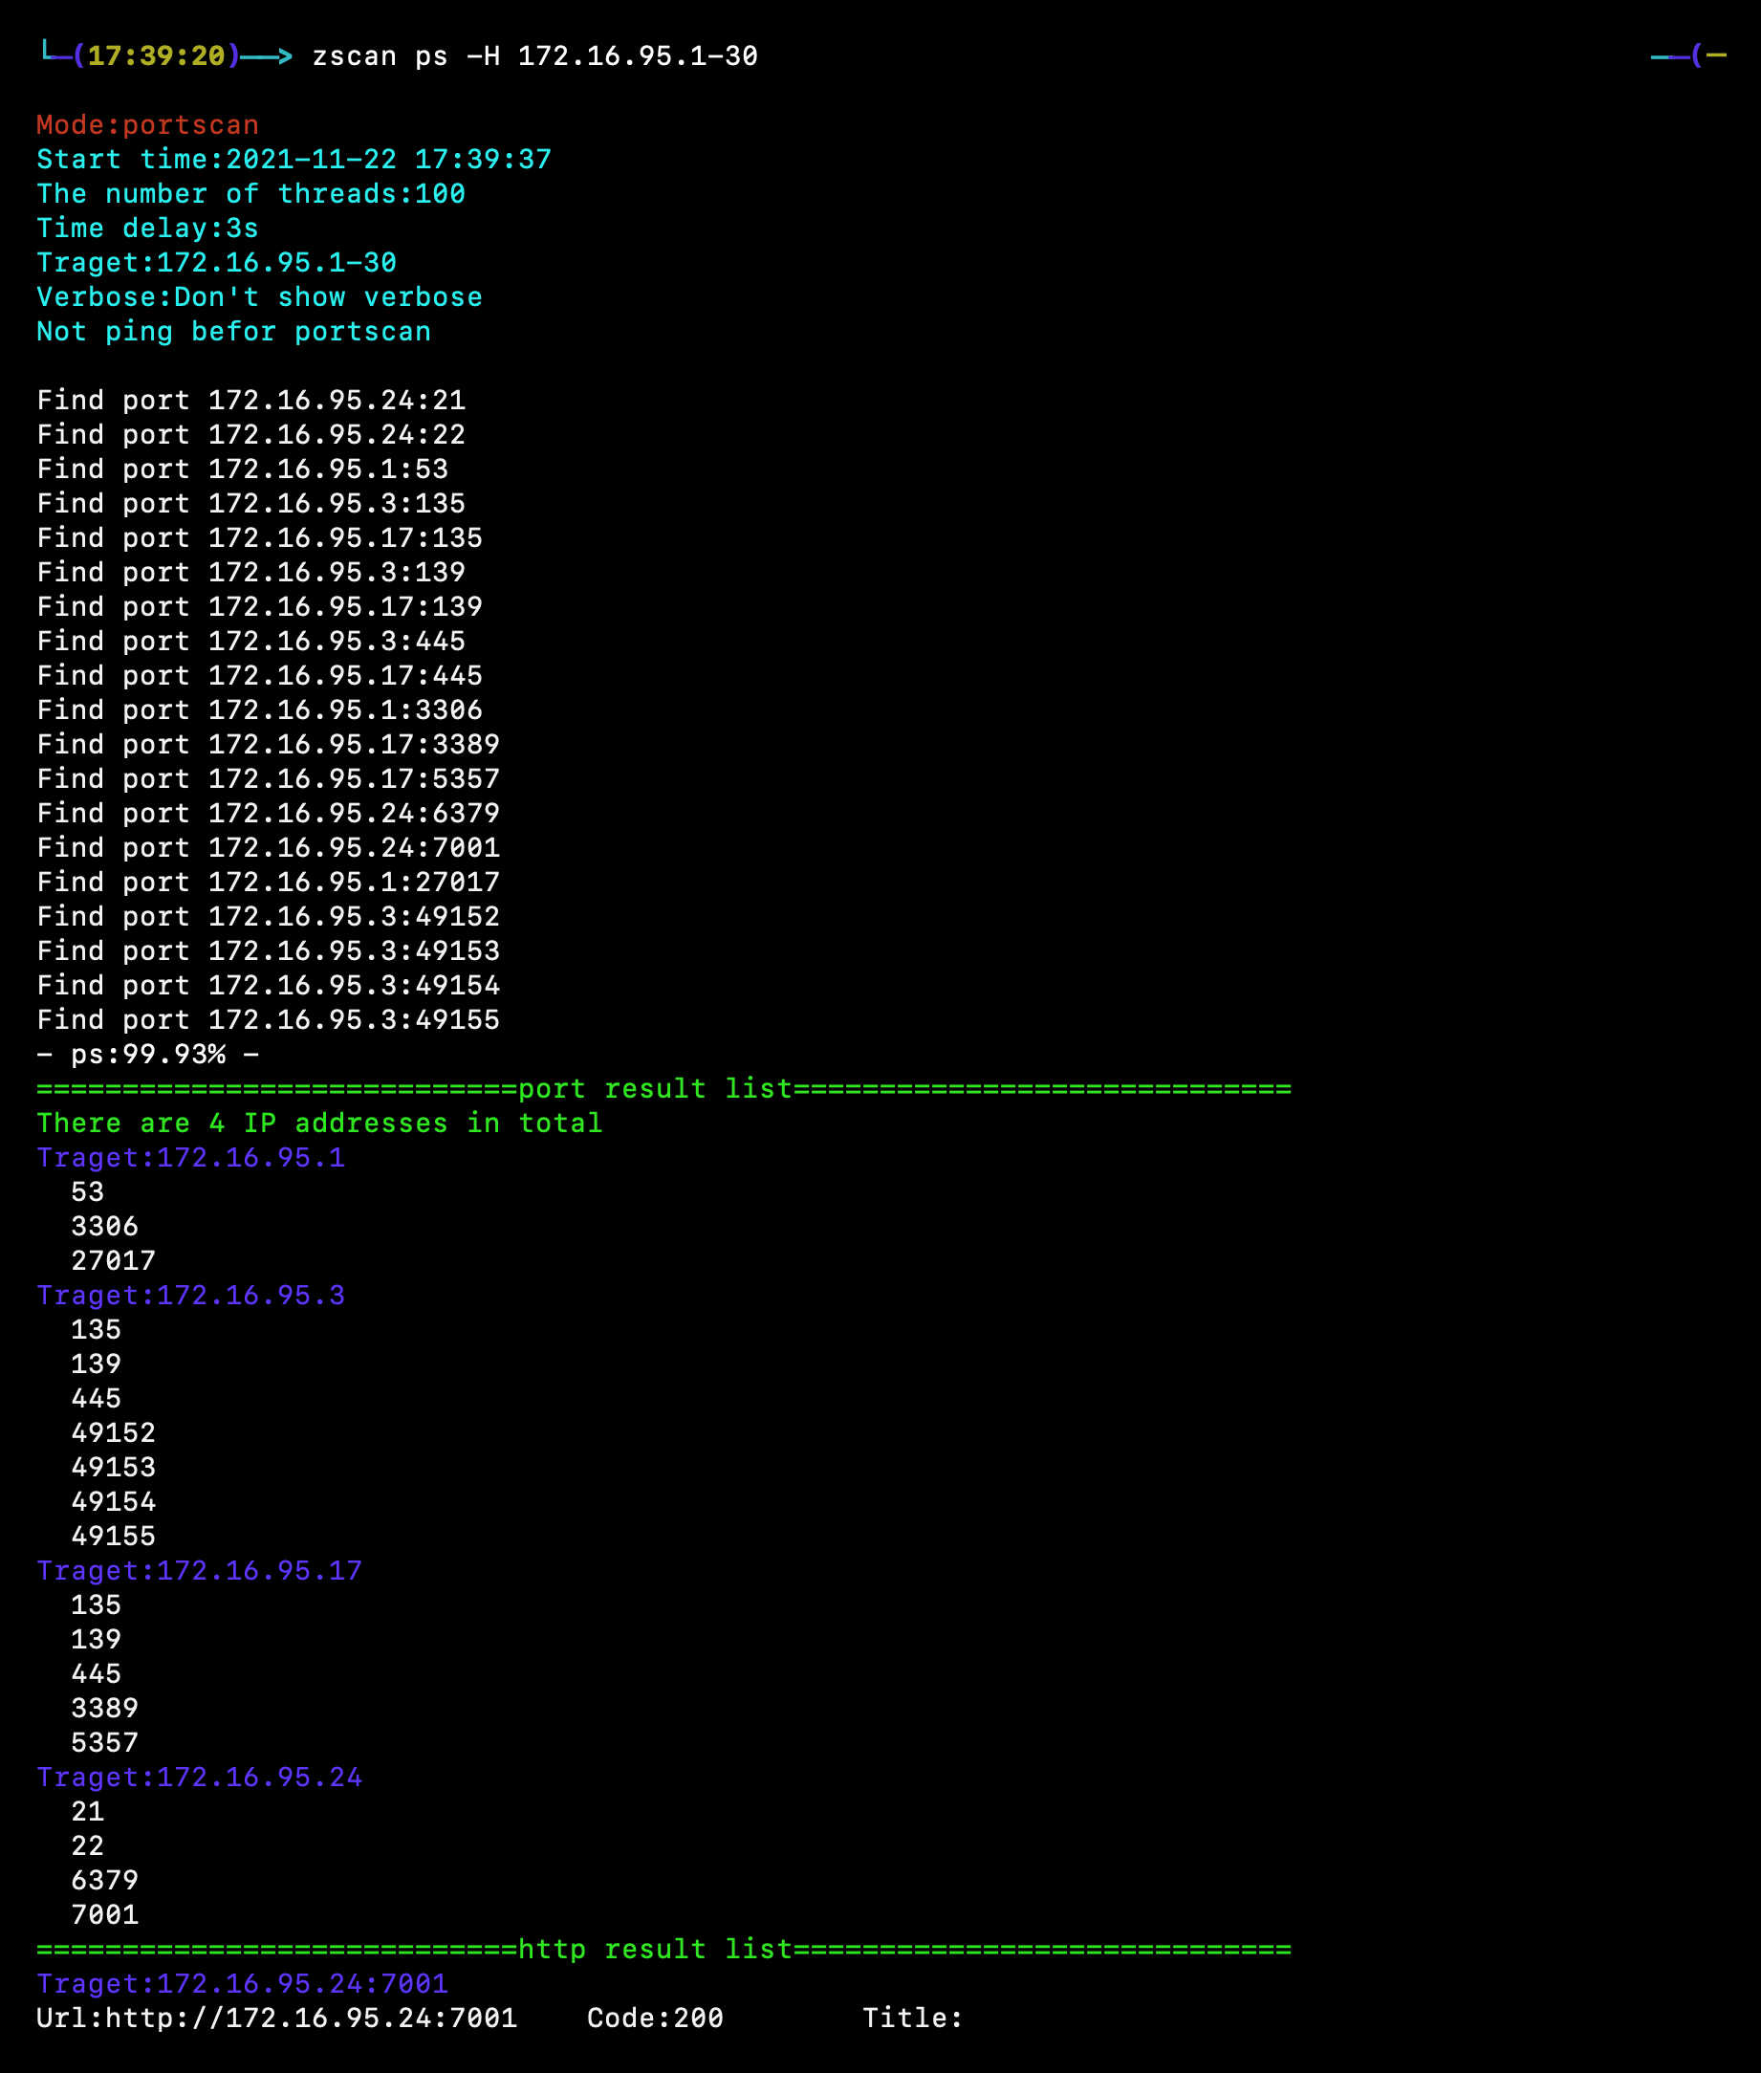1761x2073 pixels.
Task: Click port 49152 in the result list
Action: click(x=114, y=1434)
